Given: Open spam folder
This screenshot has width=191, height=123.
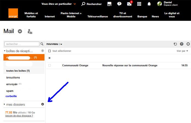Looking at the screenshot, I should point(10,91).
